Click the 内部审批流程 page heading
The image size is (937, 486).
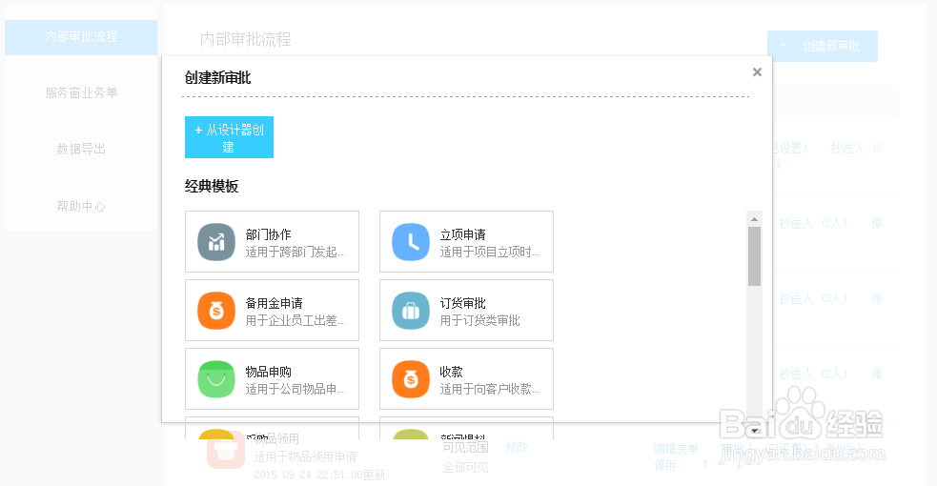246,40
